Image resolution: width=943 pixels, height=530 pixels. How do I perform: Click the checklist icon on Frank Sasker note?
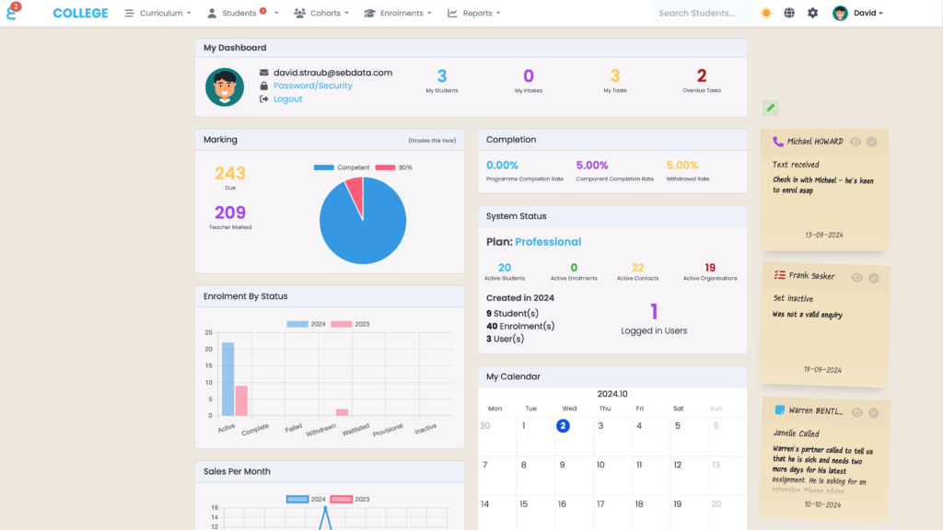[779, 275]
